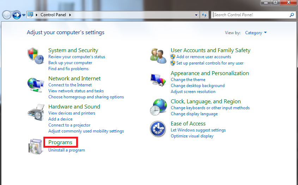The image size is (298, 185).
Task: Click the Control Panel icon in address bar
Action: (x=30, y=15)
